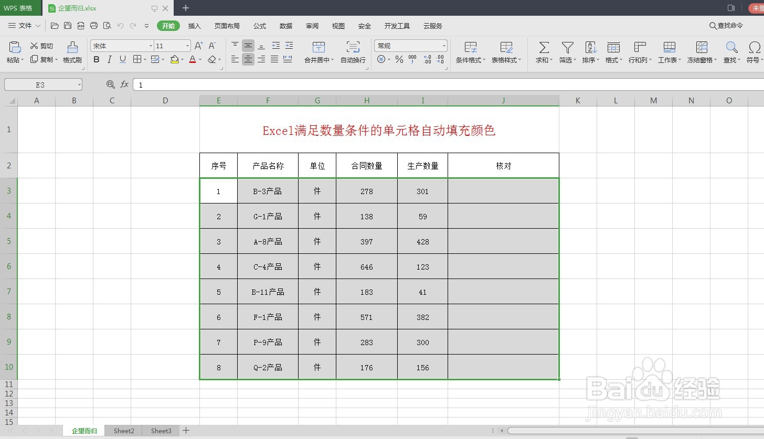Toggle Wrap Text (自动换行)
This screenshot has width=764, height=439.
pyautogui.click(x=353, y=52)
